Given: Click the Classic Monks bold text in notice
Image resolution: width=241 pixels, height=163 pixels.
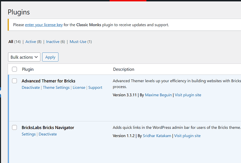Looking at the screenshot, I should click(x=89, y=25).
